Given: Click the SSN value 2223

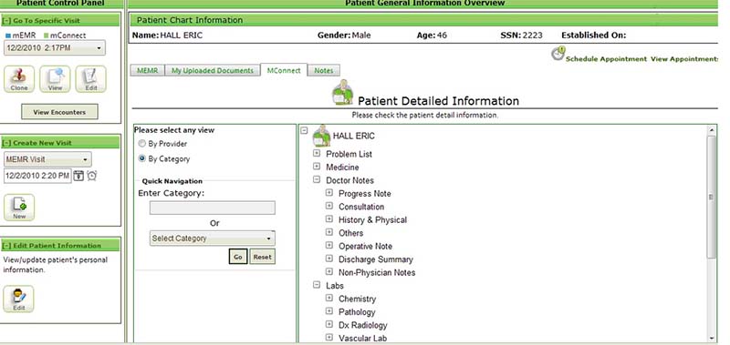Looking at the screenshot, I should tap(533, 36).
